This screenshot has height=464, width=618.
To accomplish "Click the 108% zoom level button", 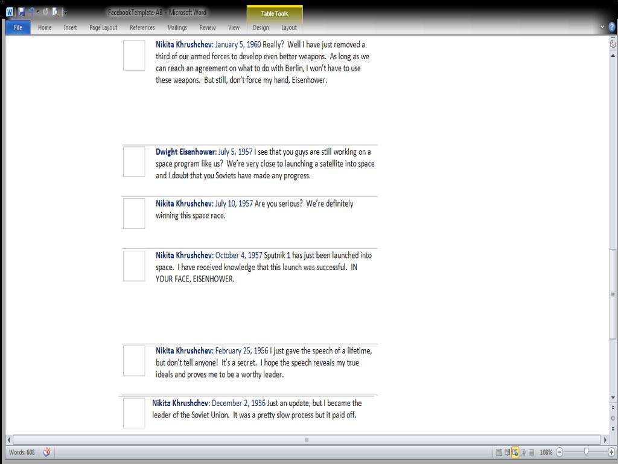I will click(546, 452).
